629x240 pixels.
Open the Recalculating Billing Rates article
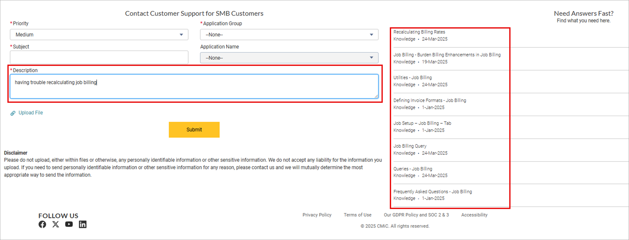click(419, 32)
